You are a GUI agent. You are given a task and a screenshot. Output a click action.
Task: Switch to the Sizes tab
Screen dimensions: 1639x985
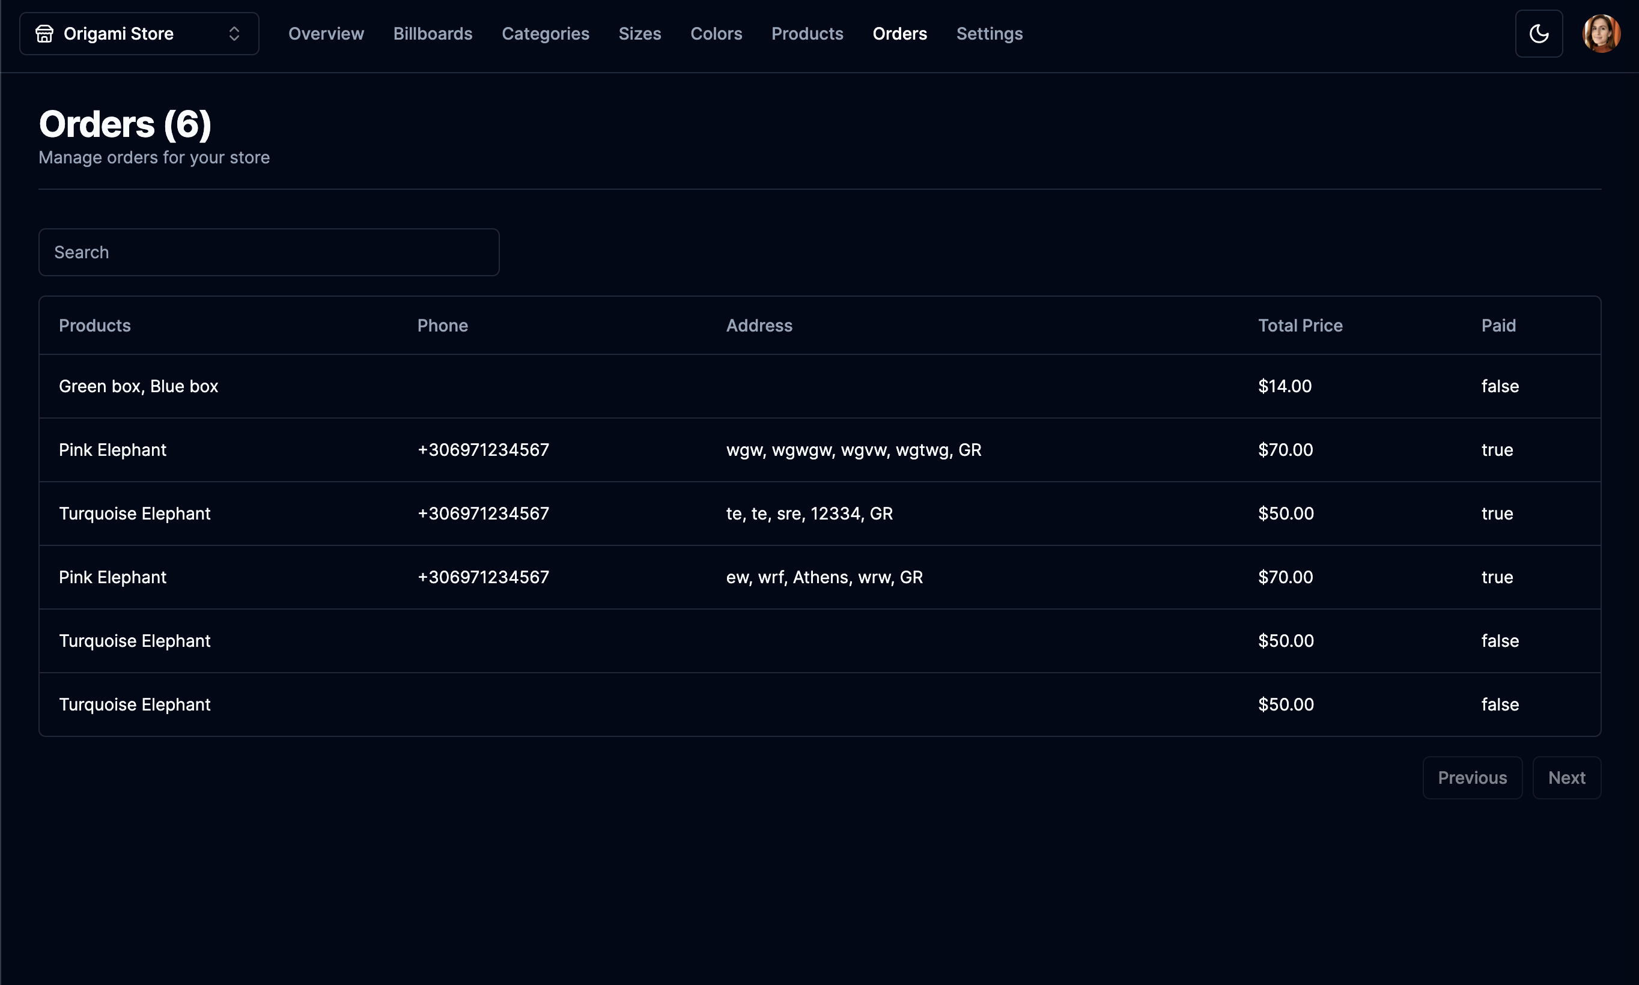(x=639, y=34)
